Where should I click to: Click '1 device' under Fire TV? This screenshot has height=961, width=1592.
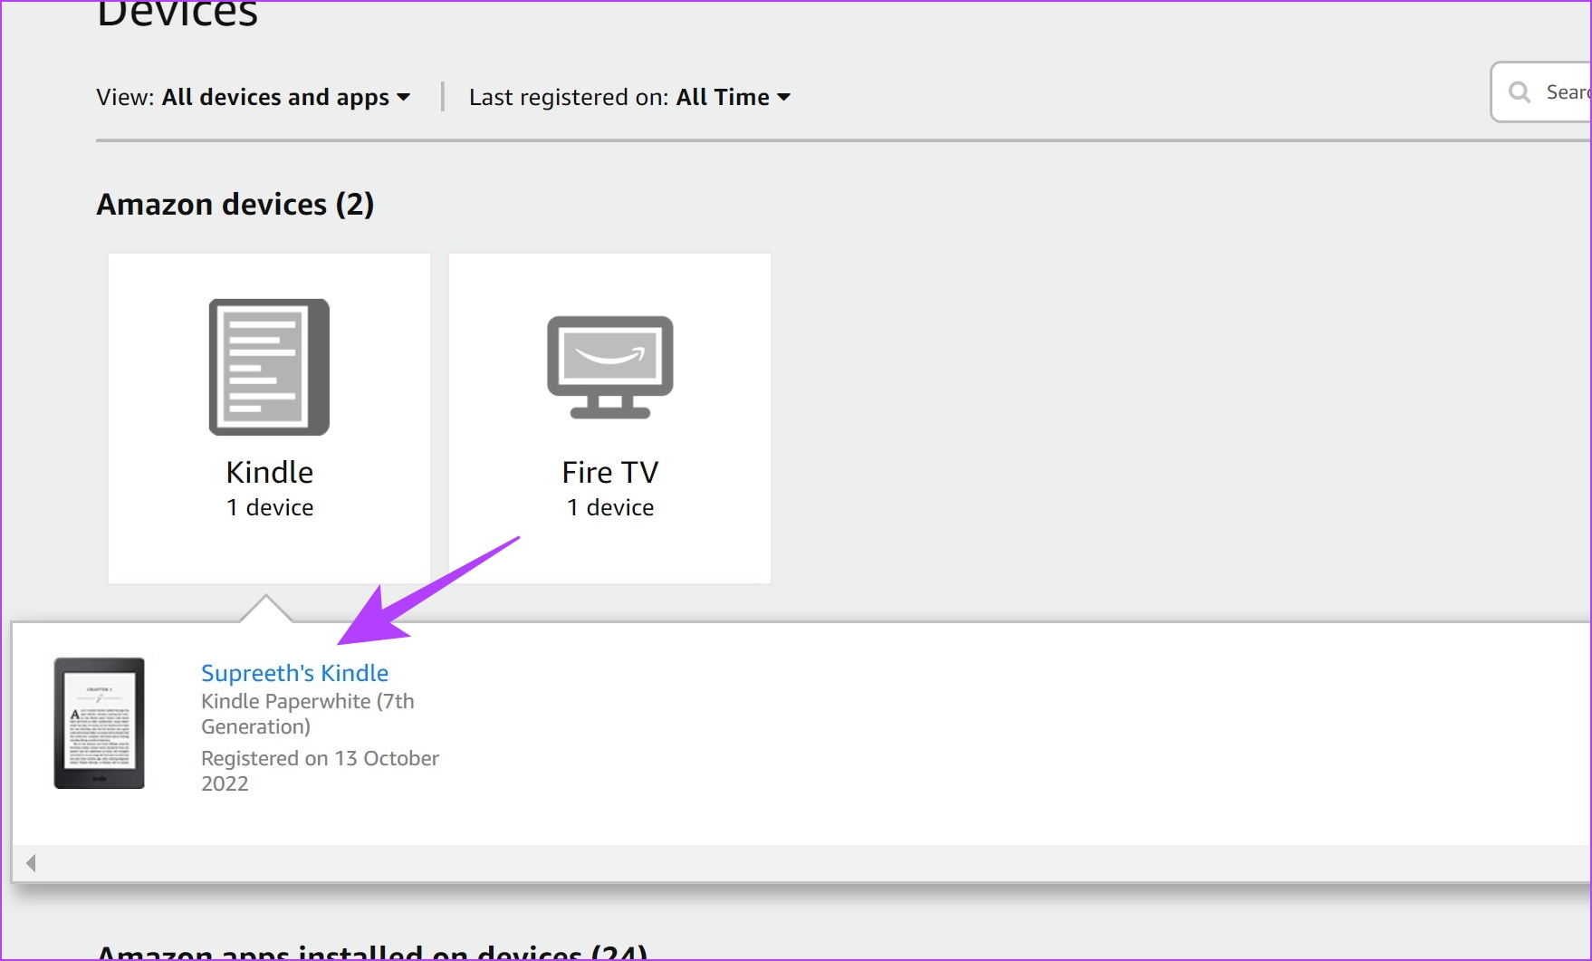pyautogui.click(x=609, y=507)
